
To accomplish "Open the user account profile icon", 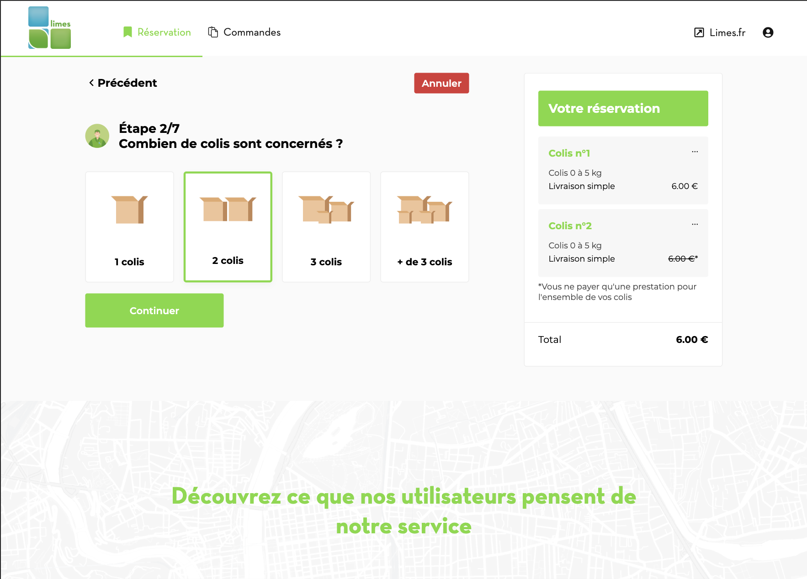I will [x=768, y=32].
